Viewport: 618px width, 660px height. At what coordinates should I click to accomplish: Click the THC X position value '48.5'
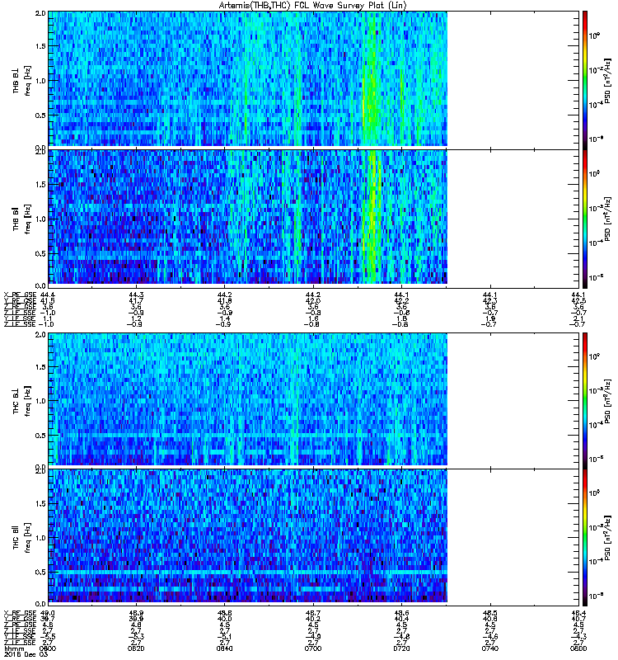pos(490,613)
